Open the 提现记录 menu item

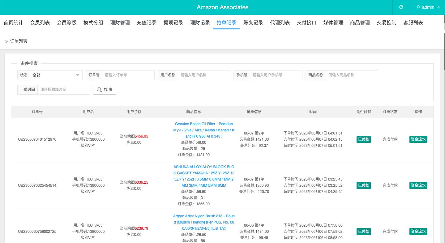173,23
